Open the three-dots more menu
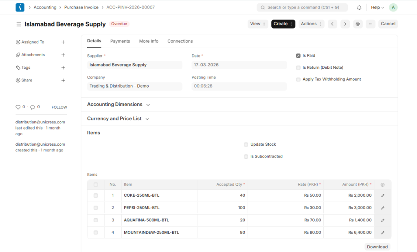 371,24
